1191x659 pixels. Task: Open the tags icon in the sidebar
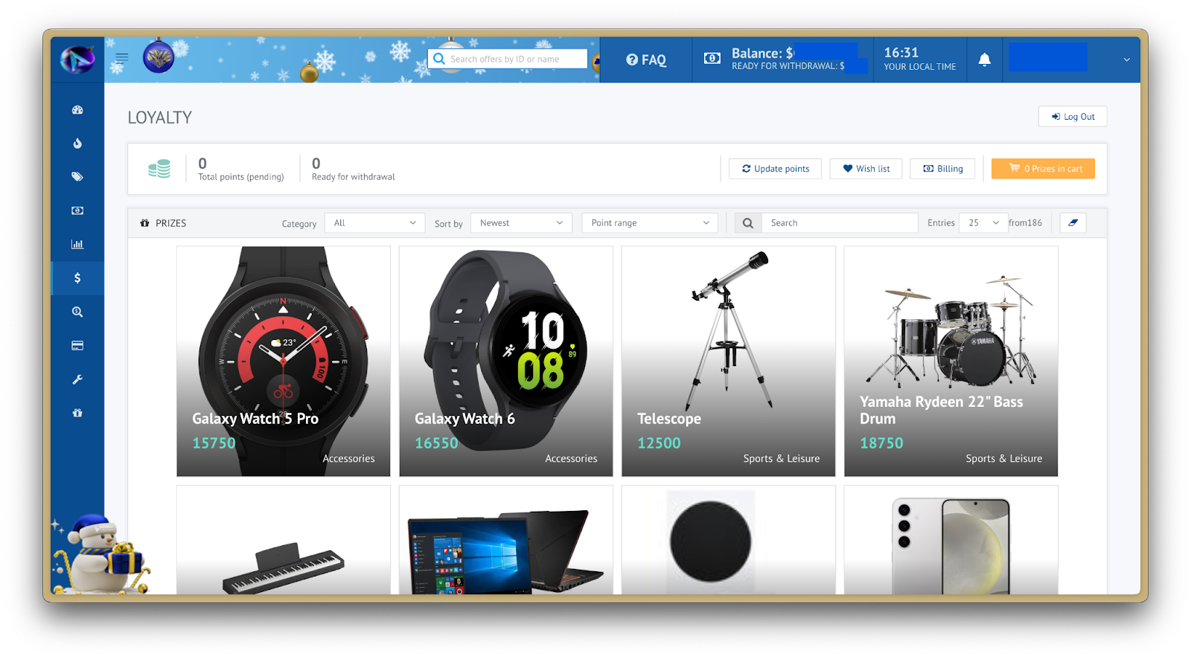point(77,177)
